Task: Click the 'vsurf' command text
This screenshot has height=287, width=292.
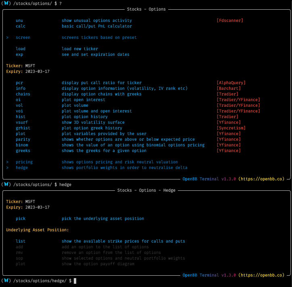Action: pyautogui.click(x=22, y=122)
